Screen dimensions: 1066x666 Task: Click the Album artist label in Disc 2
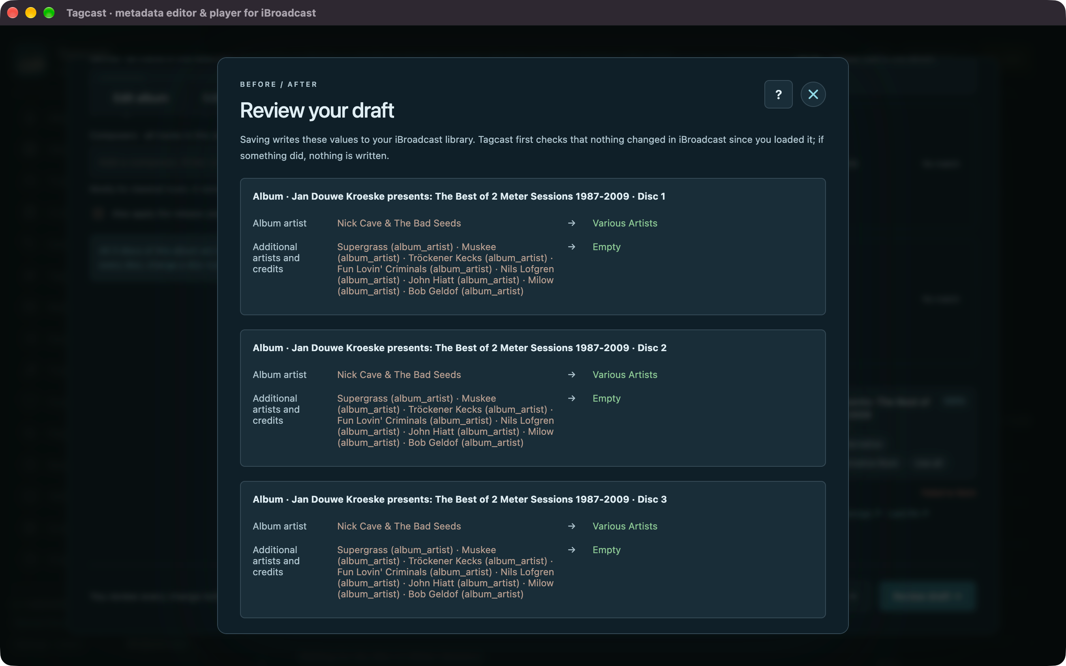click(x=280, y=375)
